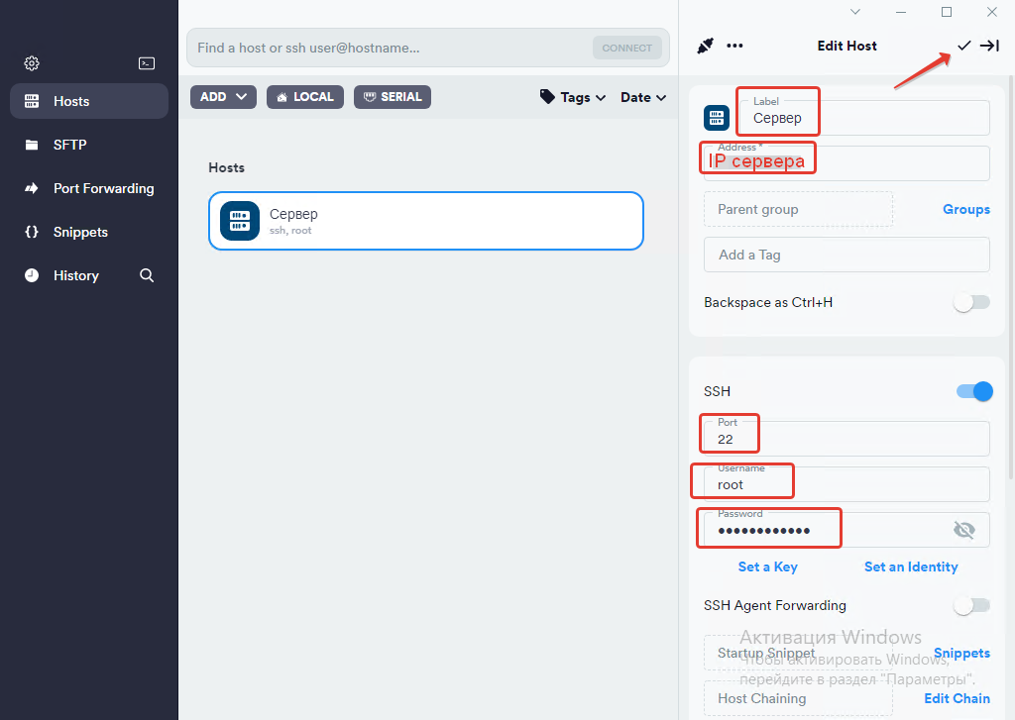Click the pin icon in Edit Host header
Viewport: 1015px width, 720px height.
(706, 46)
